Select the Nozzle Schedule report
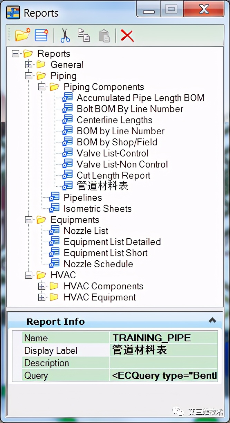The width and height of the screenshot is (230, 423). click(98, 264)
